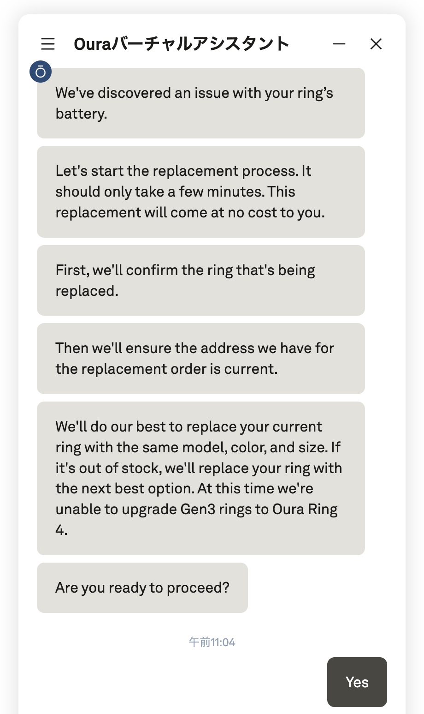The height and width of the screenshot is (714, 424).
Task: Select the ring's battery issue message
Action: coord(201,103)
